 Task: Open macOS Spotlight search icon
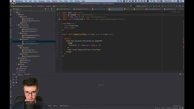[x=175, y=1]
